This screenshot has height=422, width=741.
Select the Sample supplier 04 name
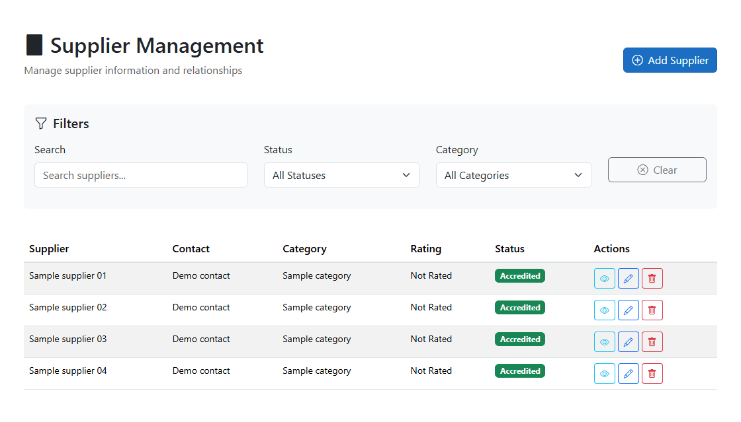pyautogui.click(x=67, y=370)
